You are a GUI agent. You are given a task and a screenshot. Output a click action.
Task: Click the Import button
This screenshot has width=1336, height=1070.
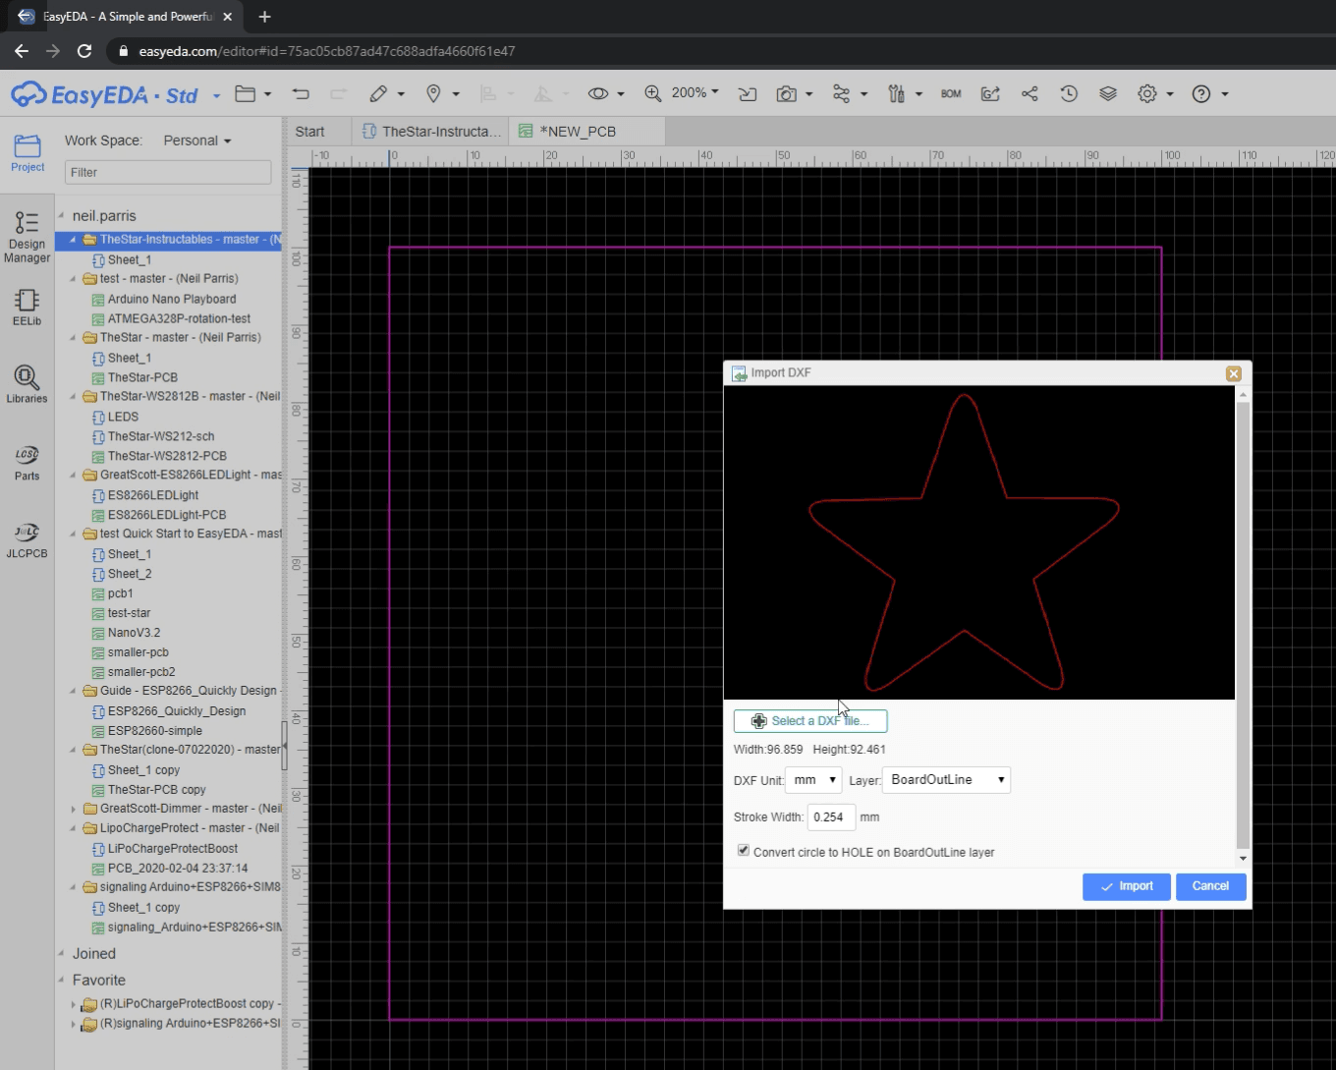[x=1126, y=886]
